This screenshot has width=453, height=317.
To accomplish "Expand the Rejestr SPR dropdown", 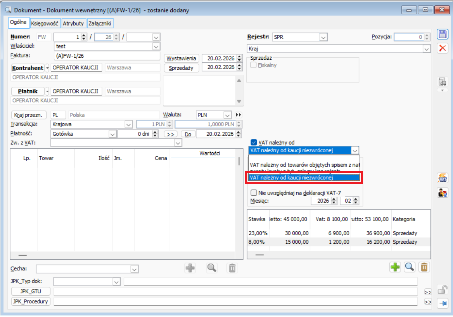I will click(323, 37).
